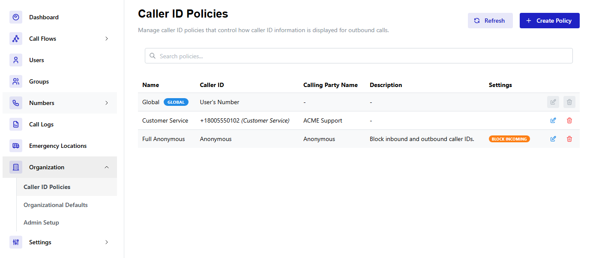
Task: Click the Dashboard gauge icon
Action: pos(16,17)
